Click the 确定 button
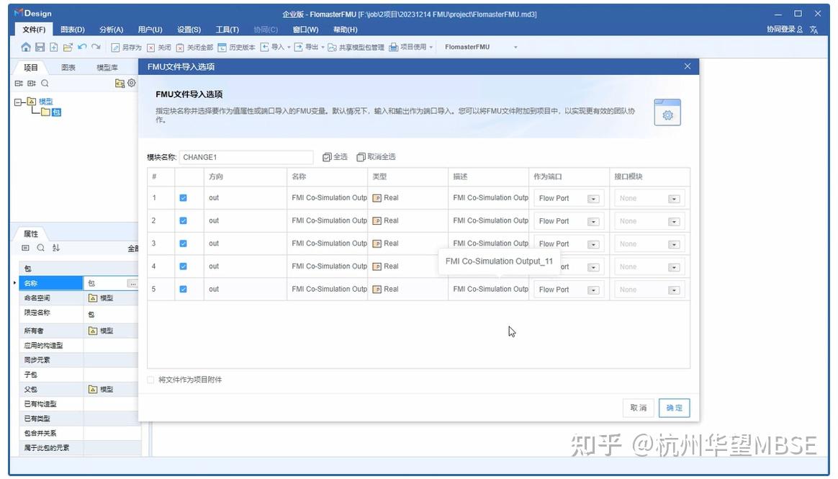 pyautogui.click(x=674, y=408)
